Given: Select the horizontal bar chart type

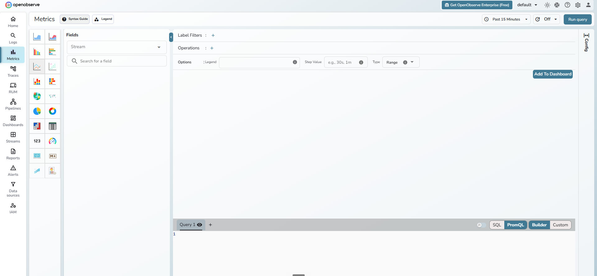Looking at the screenshot, I should (53, 52).
